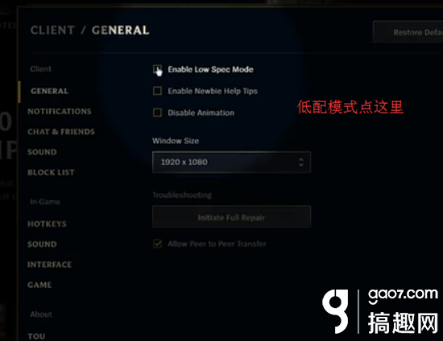Select the Game settings section
The image size is (443, 341).
click(x=39, y=285)
